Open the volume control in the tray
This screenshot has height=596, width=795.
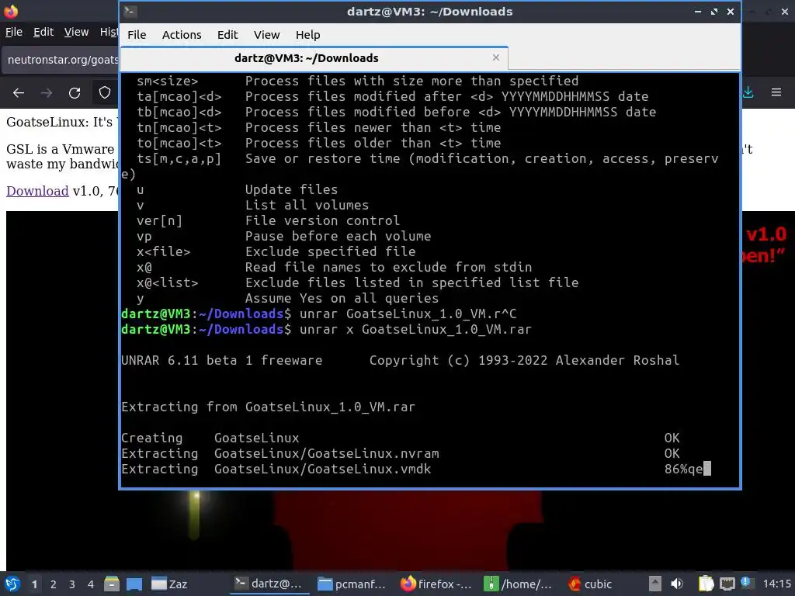677,584
